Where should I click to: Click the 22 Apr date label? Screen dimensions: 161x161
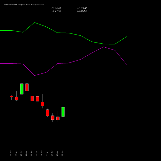point(31,153)
